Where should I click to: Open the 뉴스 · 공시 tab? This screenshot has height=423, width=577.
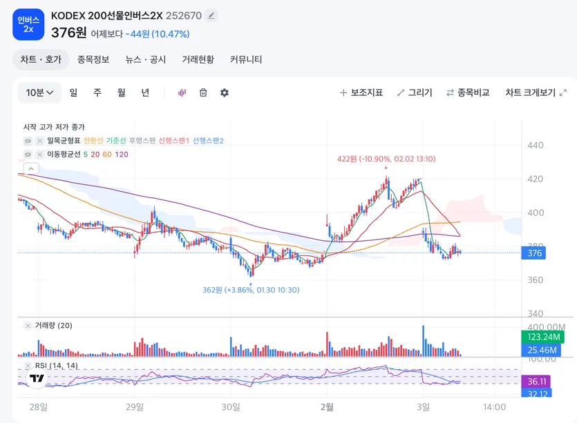[146, 59]
